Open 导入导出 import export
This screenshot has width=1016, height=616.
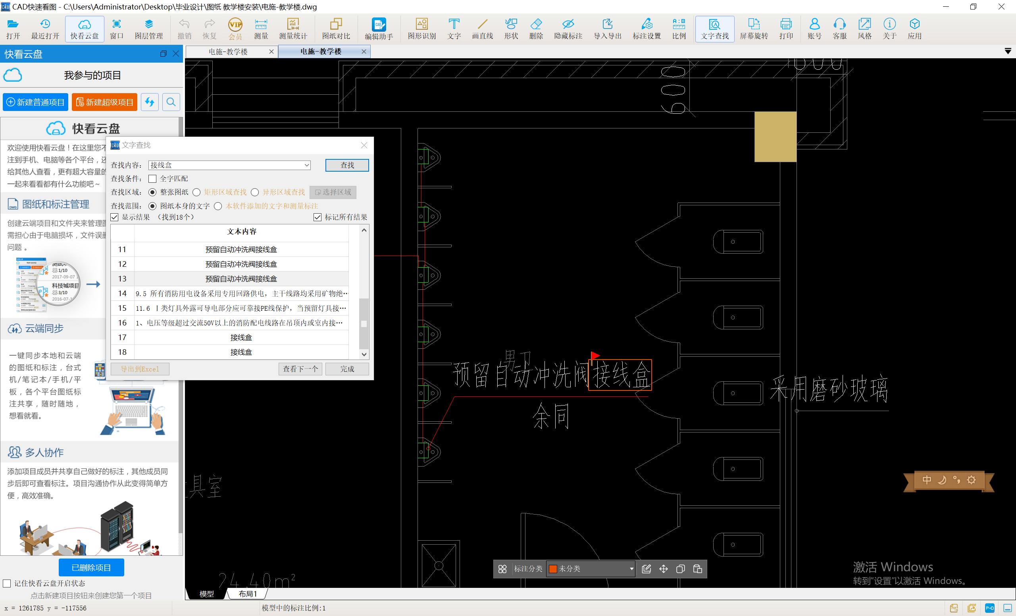click(607, 29)
